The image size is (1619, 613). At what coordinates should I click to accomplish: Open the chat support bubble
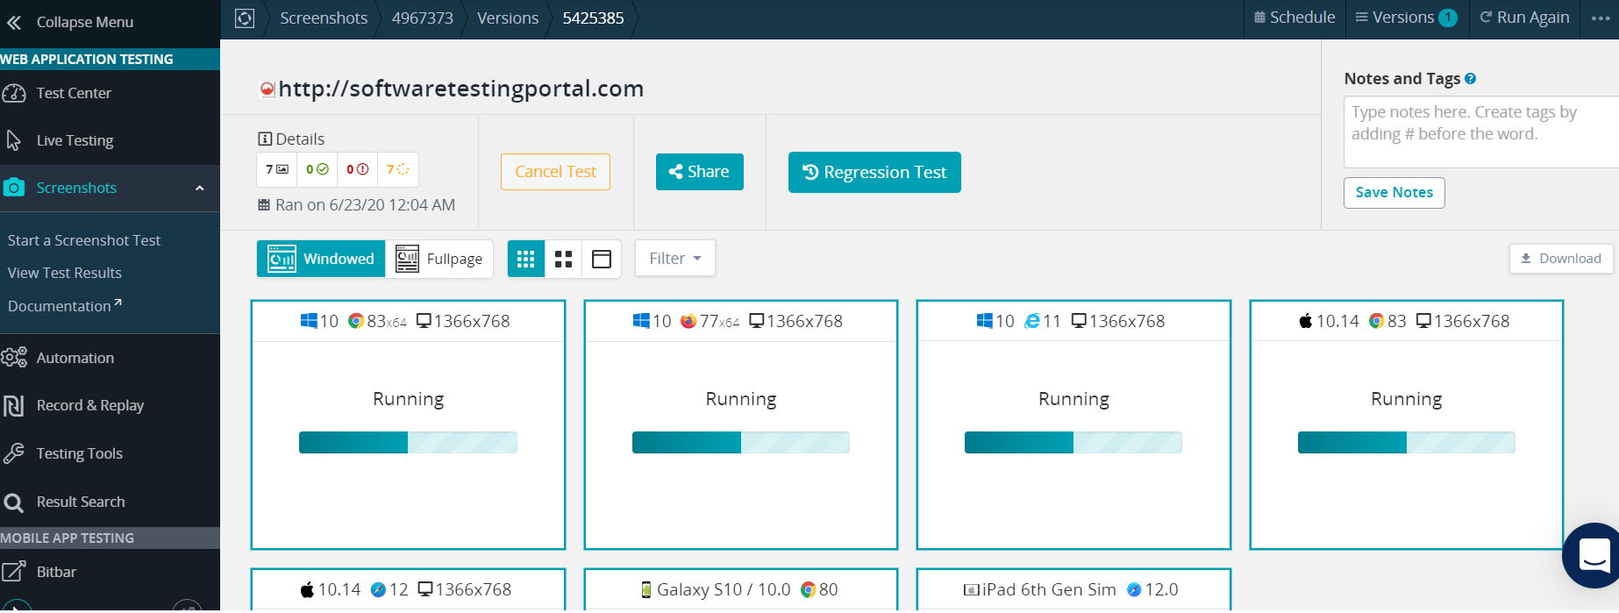pyautogui.click(x=1593, y=555)
